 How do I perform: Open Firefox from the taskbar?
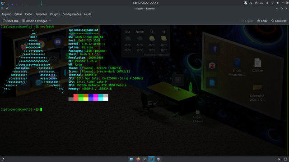[138, 159]
